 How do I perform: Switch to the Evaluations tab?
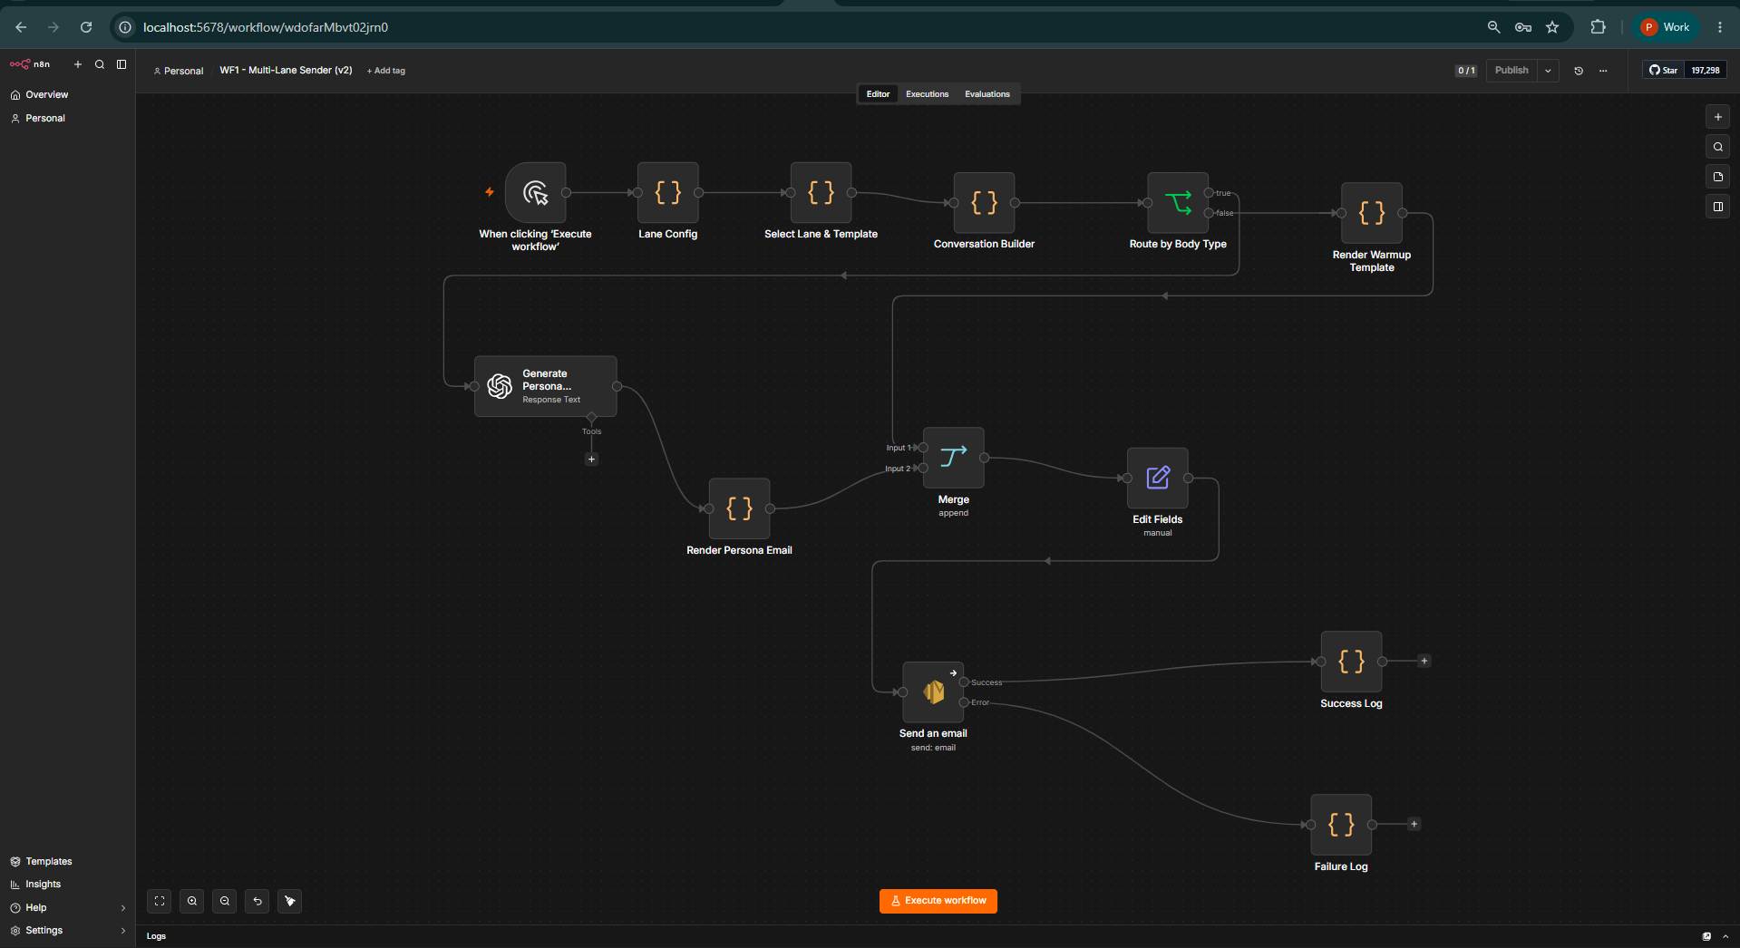tap(987, 94)
